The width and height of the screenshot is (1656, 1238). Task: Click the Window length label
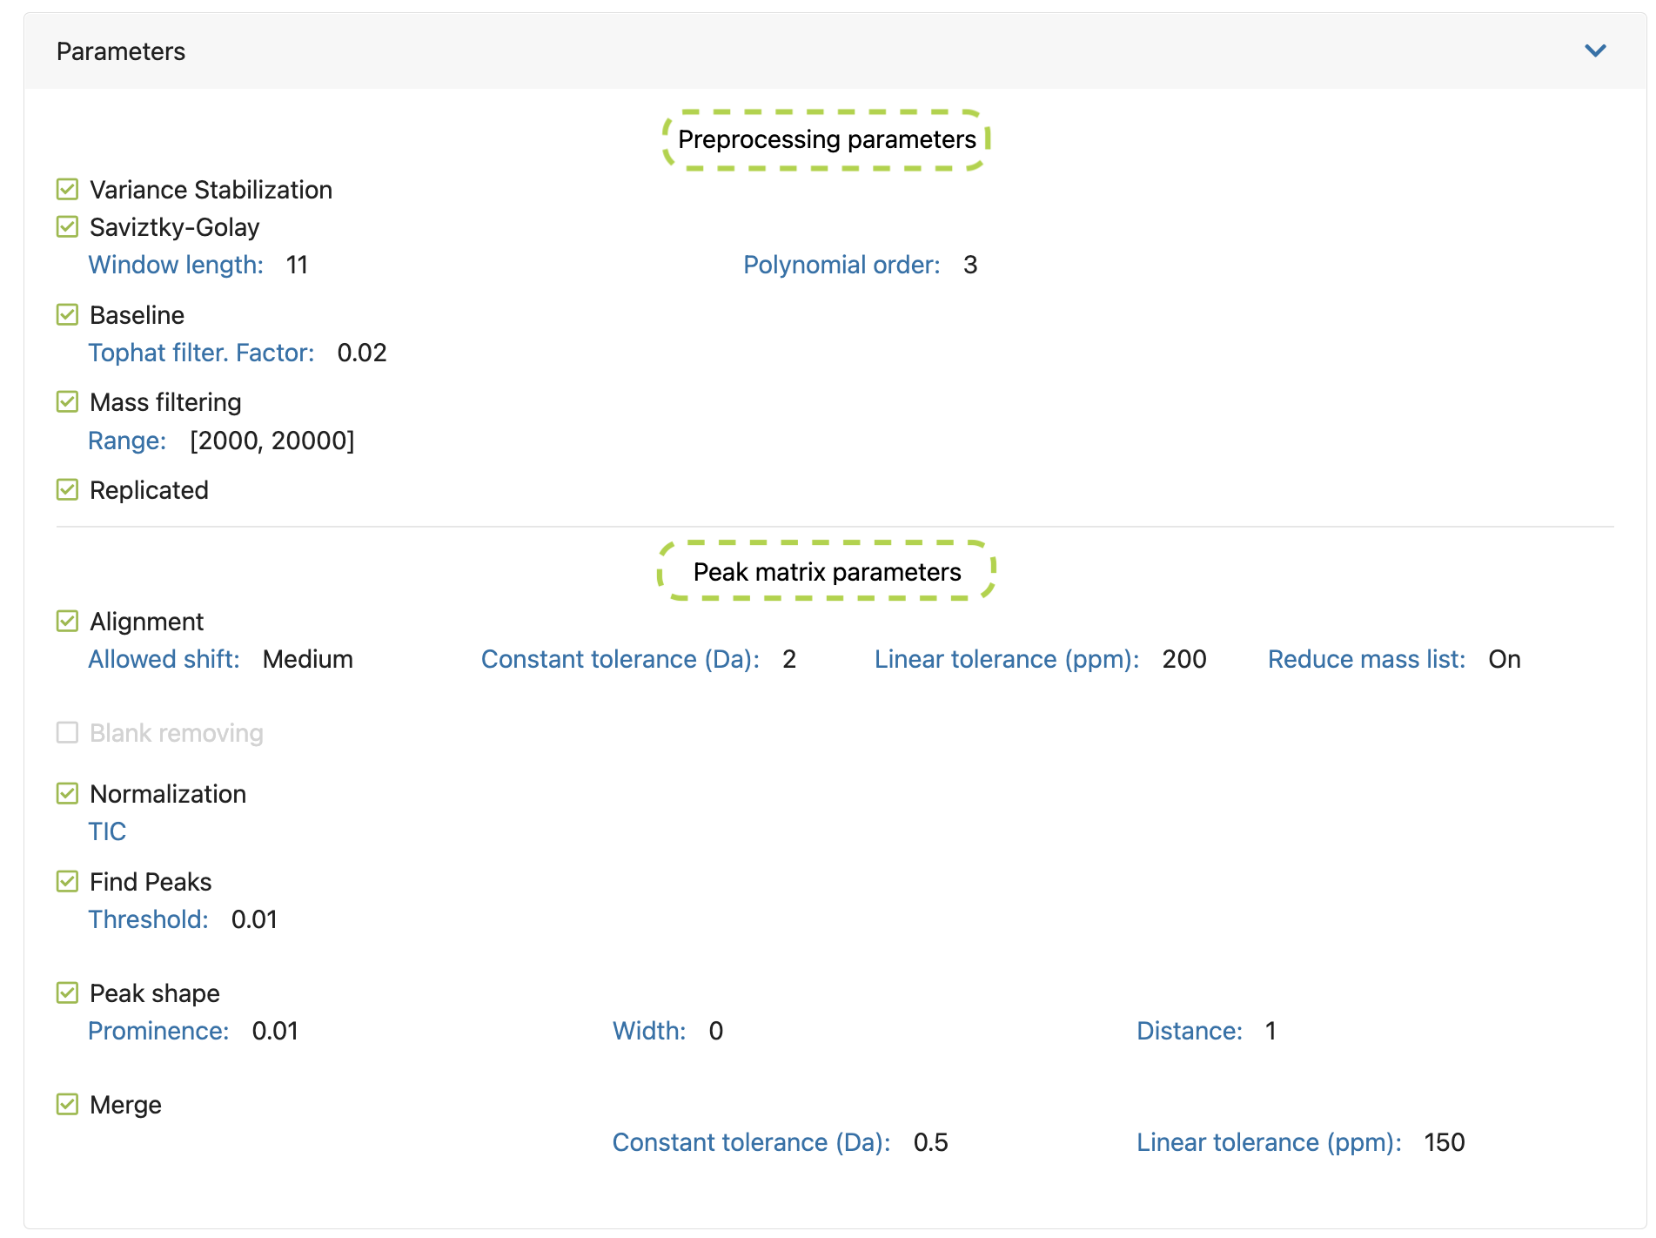pyautogui.click(x=176, y=265)
